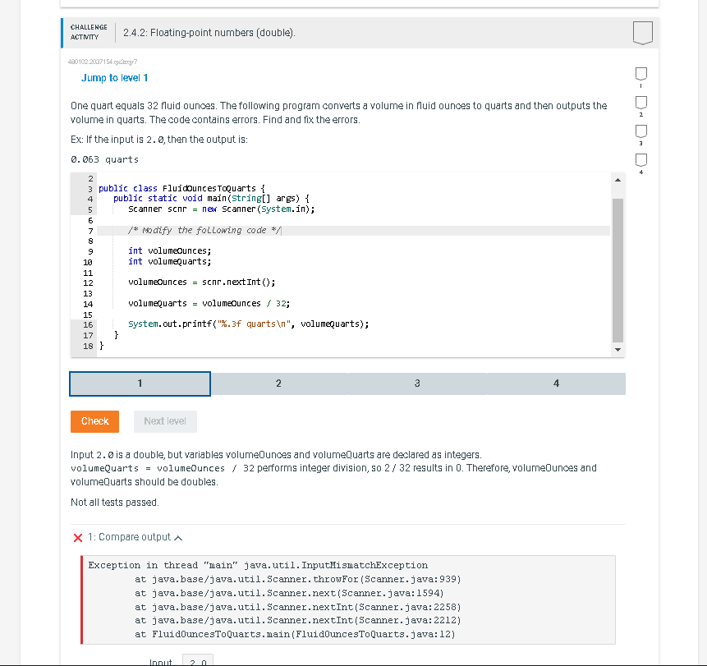The width and height of the screenshot is (707, 666).
Task: Click the Input value field showing 2.0
Action: pos(198,660)
